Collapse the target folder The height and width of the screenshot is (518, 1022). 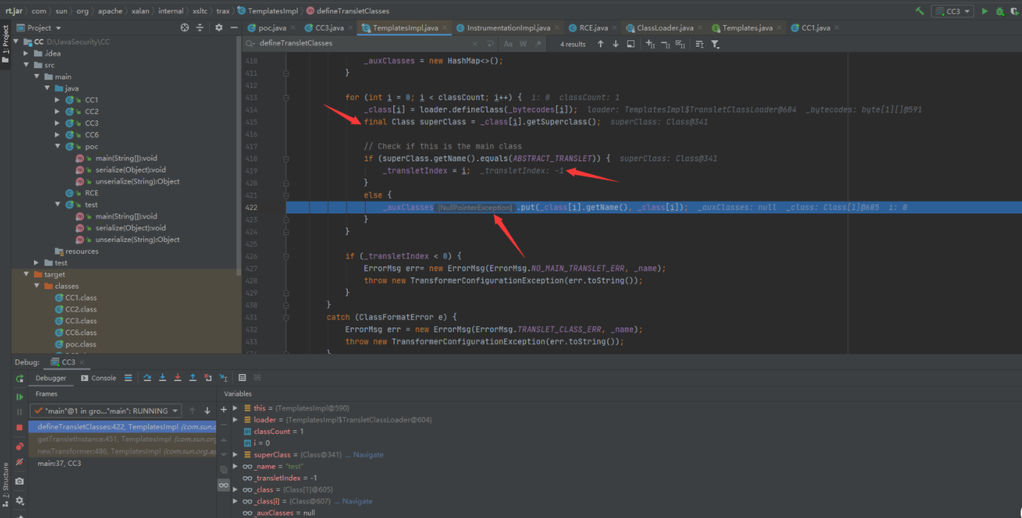click(x=26, y=274)
